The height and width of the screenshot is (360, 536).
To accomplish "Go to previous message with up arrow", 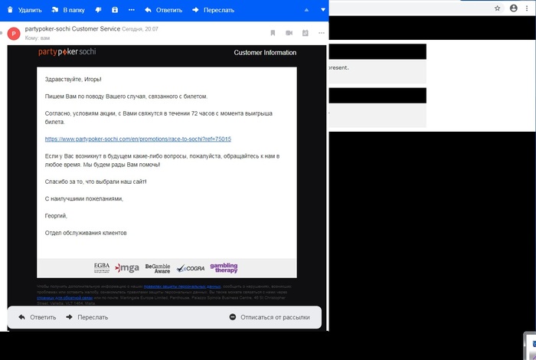I will click(x=306, y=10).
